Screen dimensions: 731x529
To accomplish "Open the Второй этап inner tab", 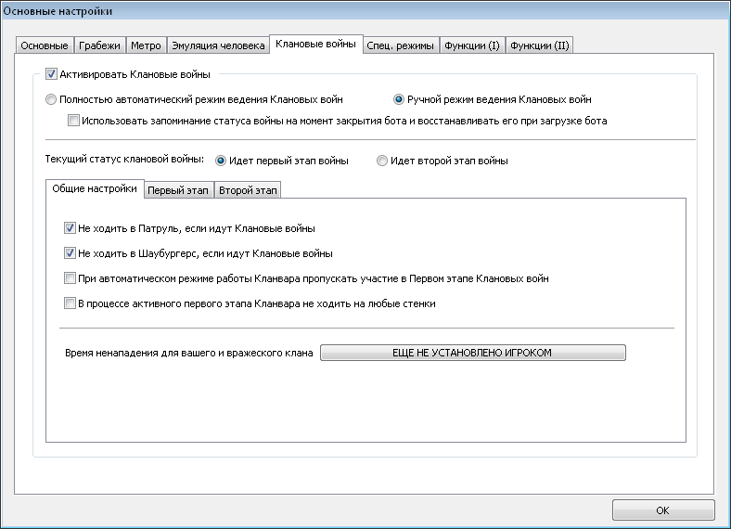I will (248, 190).
